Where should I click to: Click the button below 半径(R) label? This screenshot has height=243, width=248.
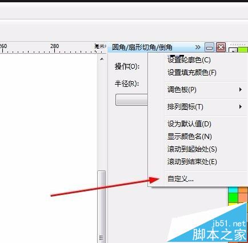pyautogui.click(x=131, y=99)
